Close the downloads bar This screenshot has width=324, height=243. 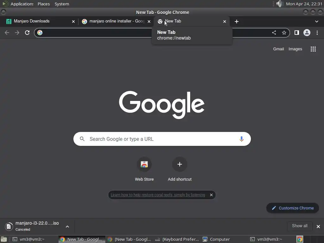point(318,227)
